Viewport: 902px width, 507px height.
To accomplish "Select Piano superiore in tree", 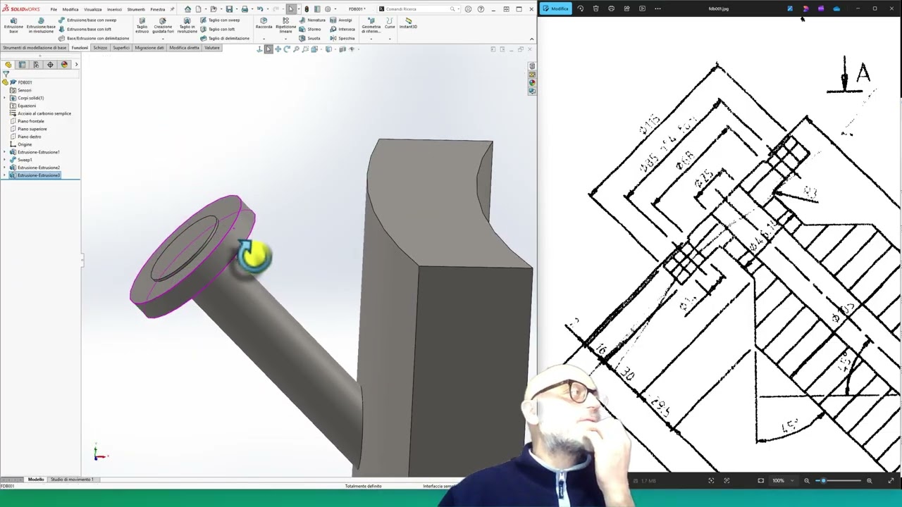I will coord(32,129).
